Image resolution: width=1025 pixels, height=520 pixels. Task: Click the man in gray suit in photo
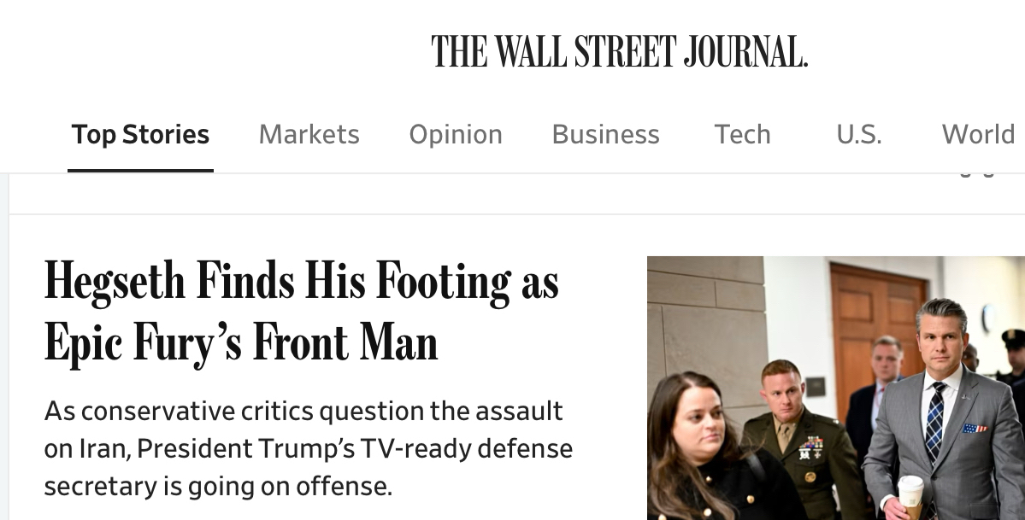click(945, 418)
